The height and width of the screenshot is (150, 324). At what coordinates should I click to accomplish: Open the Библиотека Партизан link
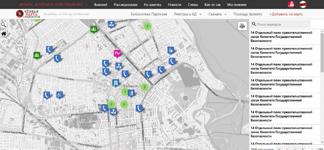pos(149,14)
